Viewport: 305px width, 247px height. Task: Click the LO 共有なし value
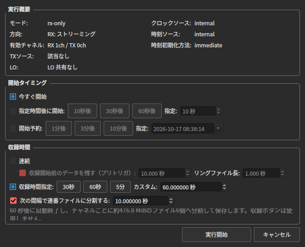pyautogui.click(x=63, y=67)
